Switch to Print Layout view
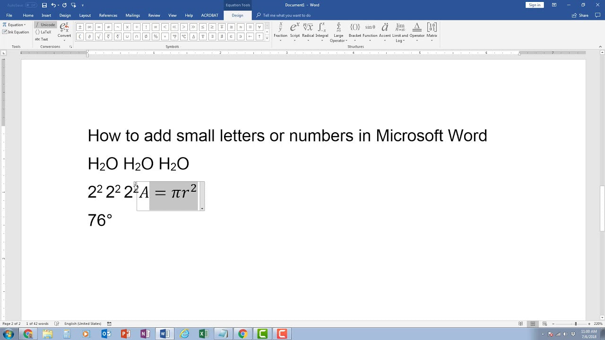 pos(533,323)
